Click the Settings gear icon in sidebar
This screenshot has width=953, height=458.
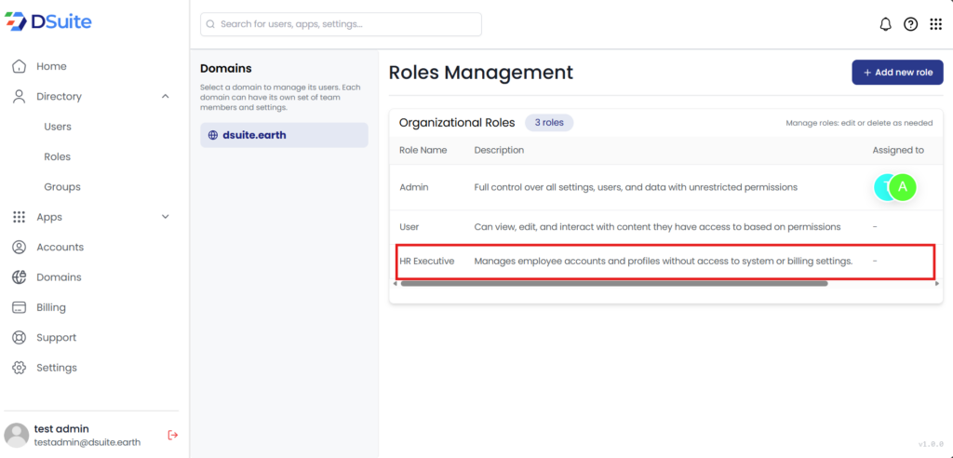click(19, 368)
